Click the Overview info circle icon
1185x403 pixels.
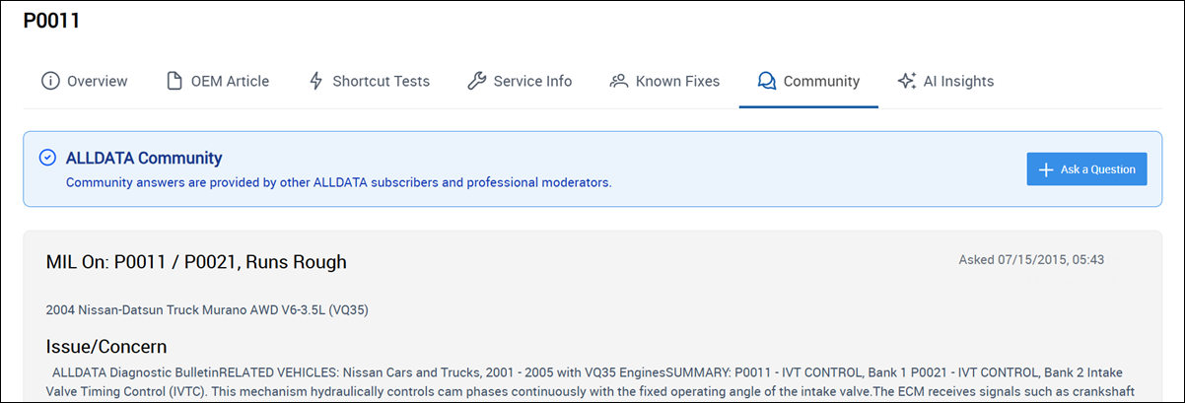[x=50, y=81]
